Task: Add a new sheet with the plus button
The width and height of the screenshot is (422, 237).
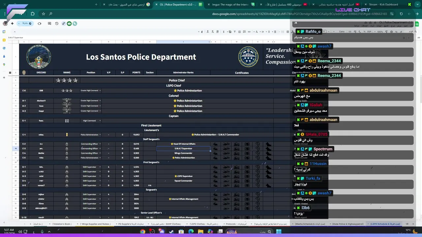Action: (413, 224)
